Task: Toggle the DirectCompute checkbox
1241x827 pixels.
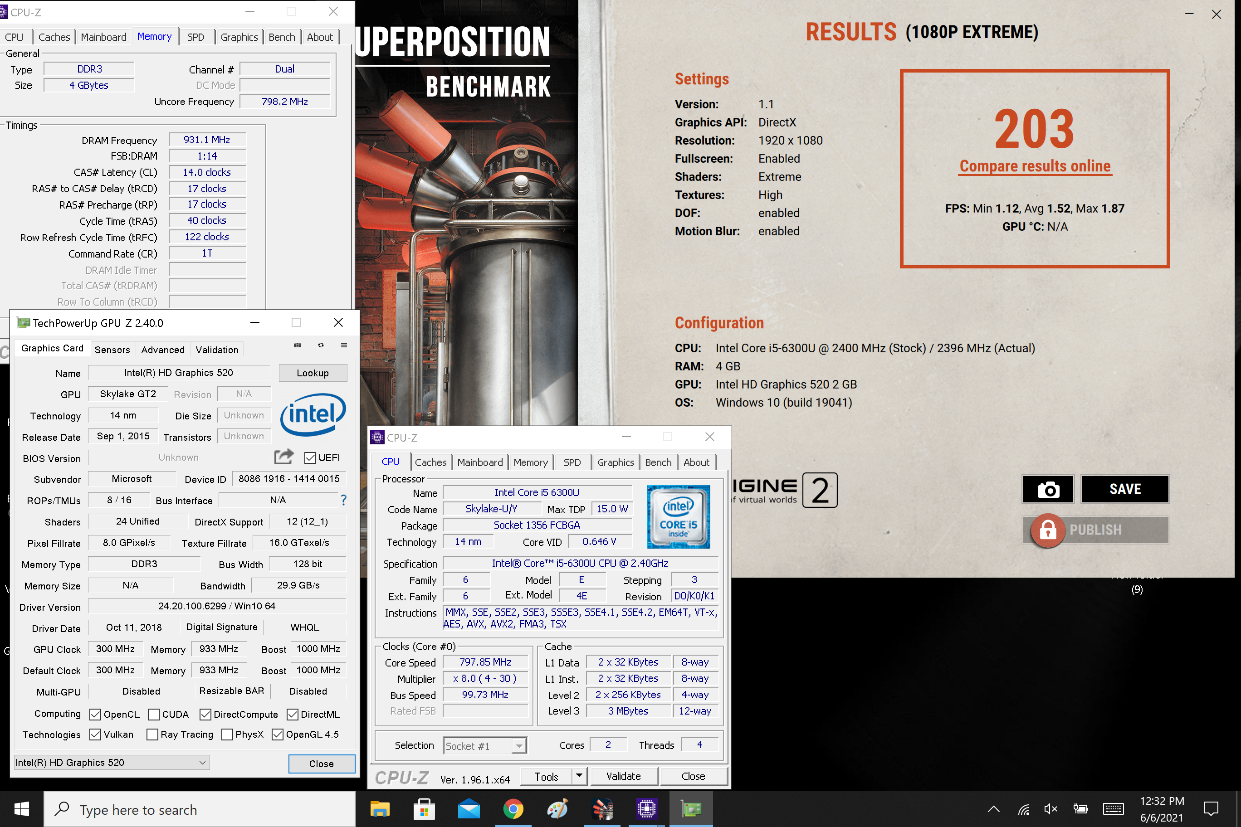Action: (x=205, y=714)
